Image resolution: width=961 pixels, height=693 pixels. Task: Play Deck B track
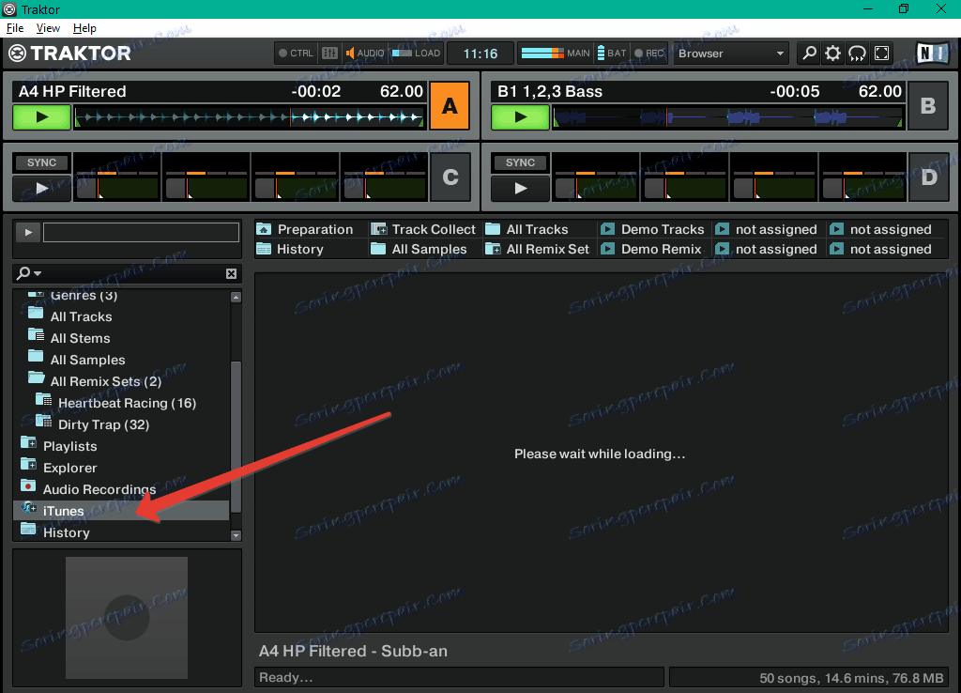520,116
